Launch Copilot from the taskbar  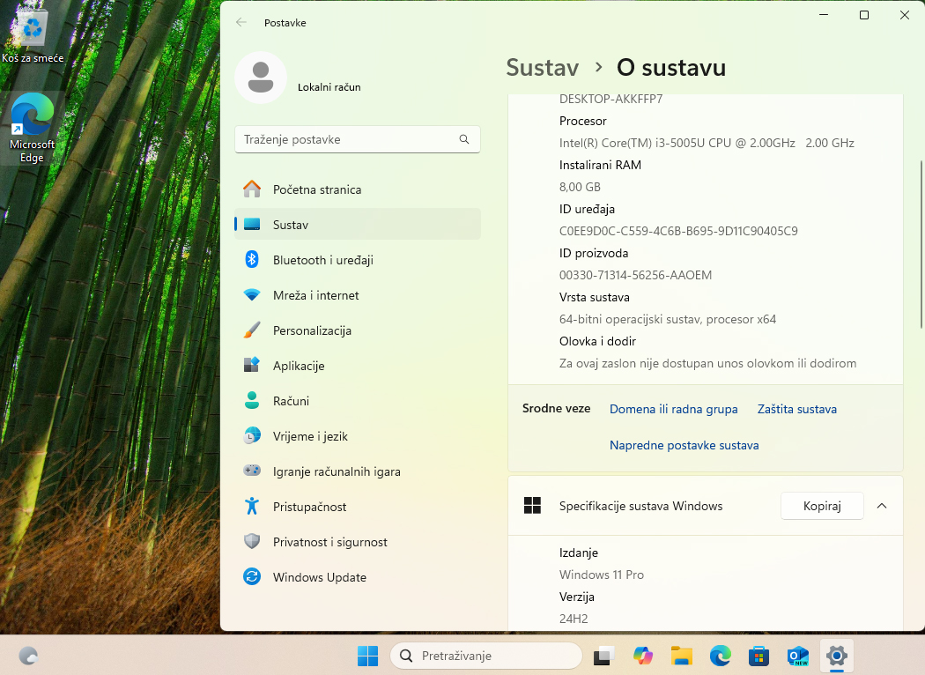pos(643,656)
